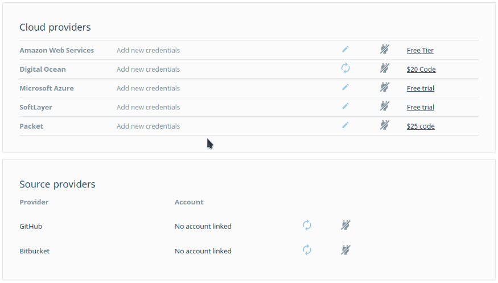This screenshot has height=283, width=498.
Task: Follow the Microsoft Azure Free trial link
Action: coord(421,88)
